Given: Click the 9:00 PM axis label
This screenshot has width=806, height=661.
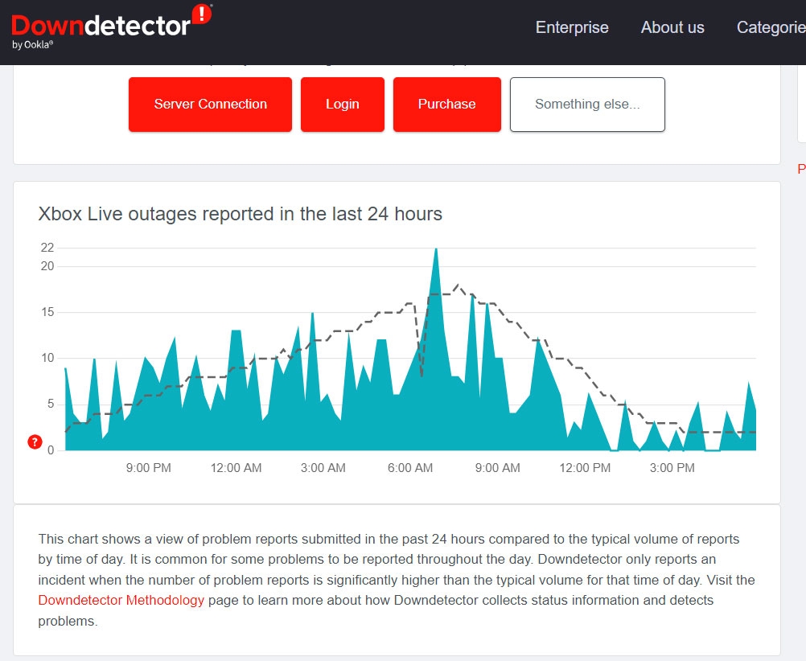Looking at the screenshot, I should 148,468.
